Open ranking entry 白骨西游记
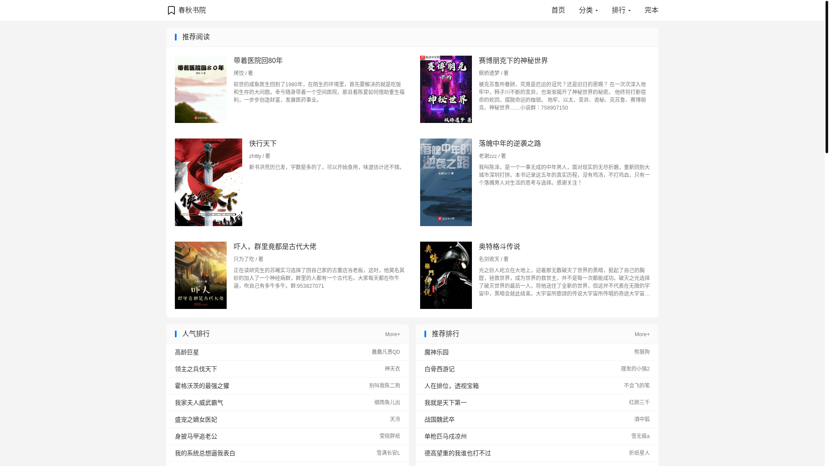This screenshot has width=829, height=466. tap(440, 369)
